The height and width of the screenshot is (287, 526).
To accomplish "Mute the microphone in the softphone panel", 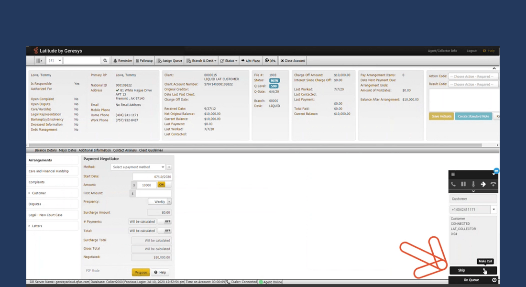I will coord(473,183).
